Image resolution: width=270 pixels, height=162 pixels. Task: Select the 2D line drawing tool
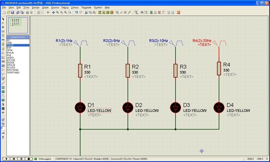(x=3, y=84)
